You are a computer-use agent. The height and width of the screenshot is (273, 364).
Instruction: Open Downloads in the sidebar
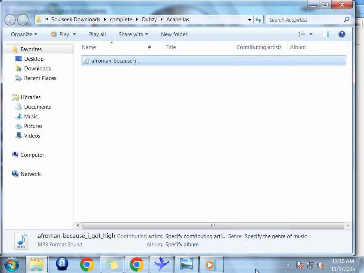click(x=37, y=69)
